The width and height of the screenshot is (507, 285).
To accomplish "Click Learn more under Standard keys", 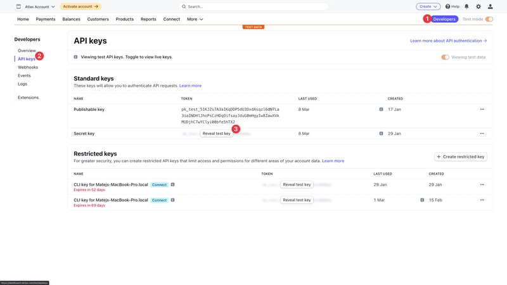I will [190, 85].
